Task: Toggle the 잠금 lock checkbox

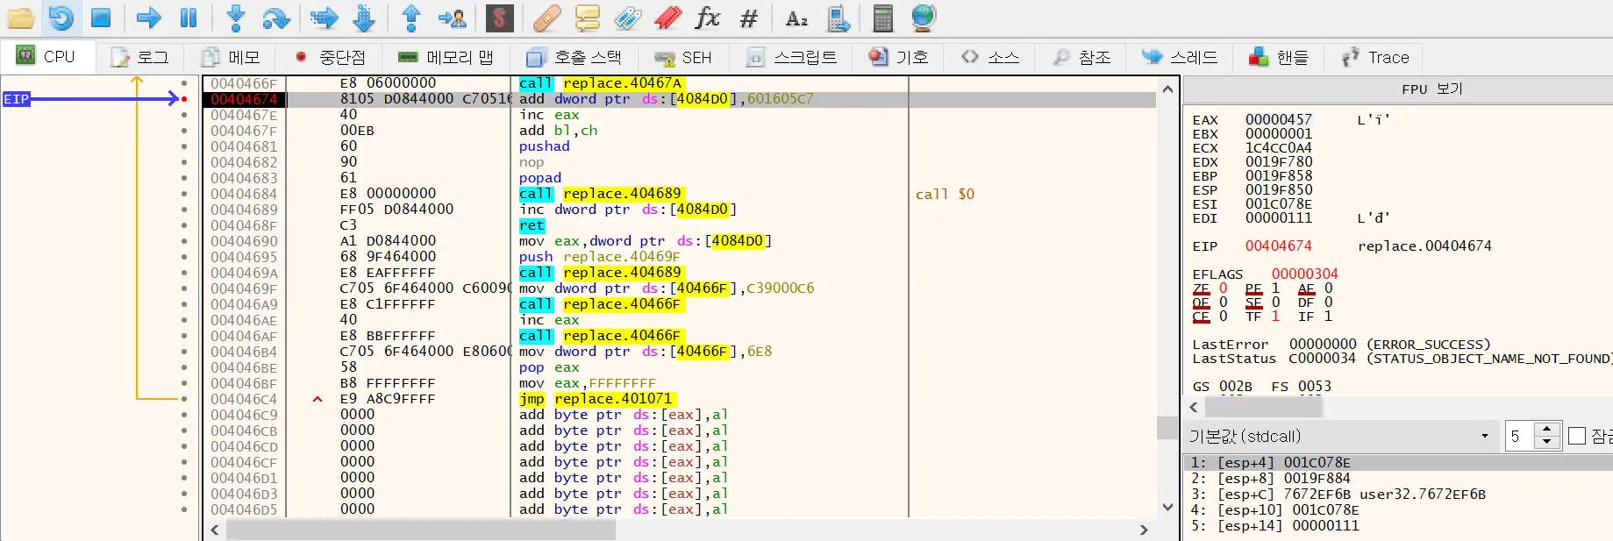Action: click(1576, 436)
